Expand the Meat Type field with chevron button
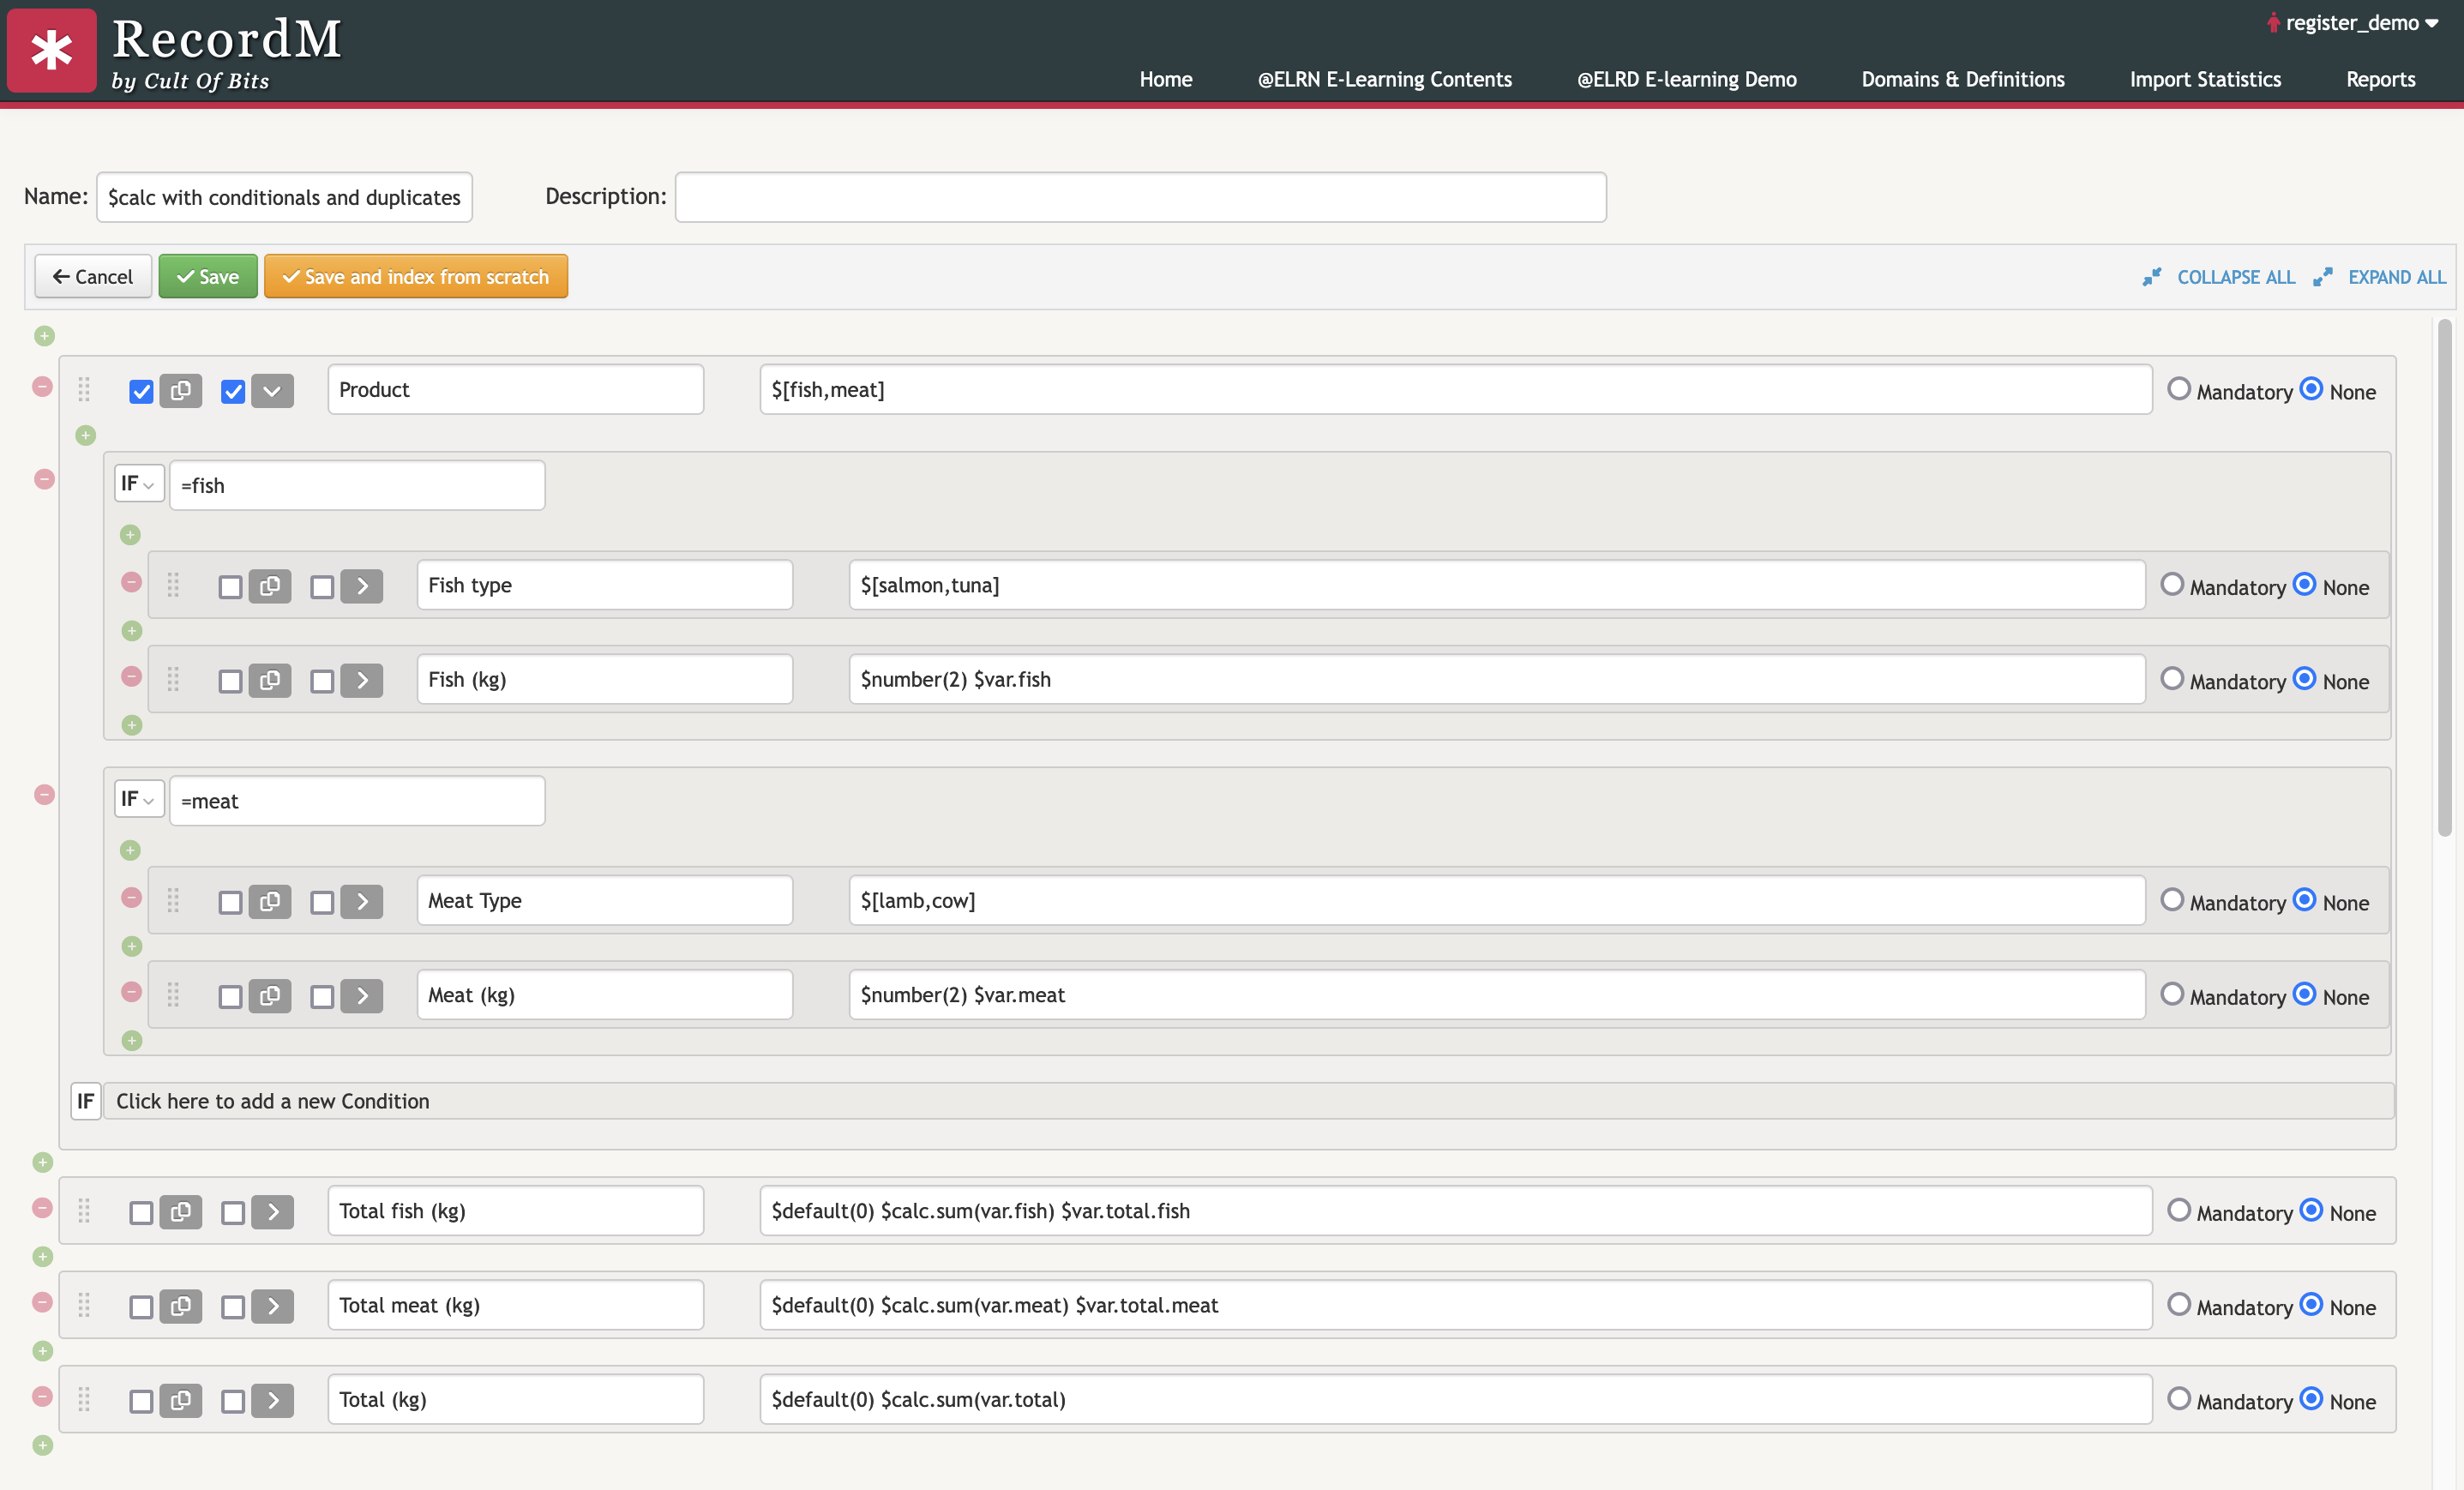Screen dimensions: 2464x1490 point(362,901)
